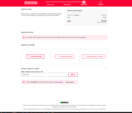This screenshot has width=132, height=113.
Task: Select the total value R$ 3,99
Action: coord(104,21)
